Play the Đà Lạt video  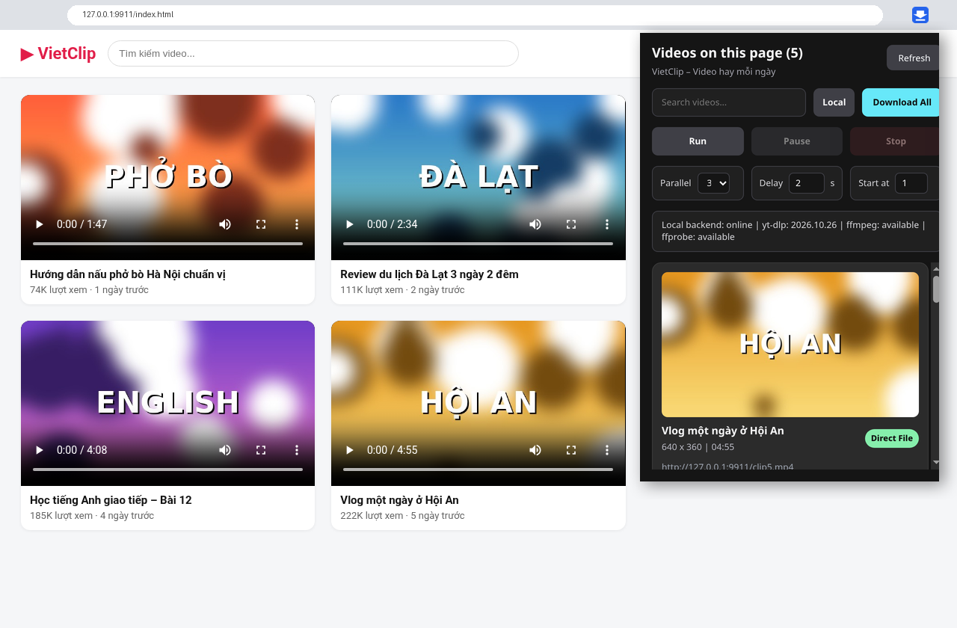[x=349, y=224]
